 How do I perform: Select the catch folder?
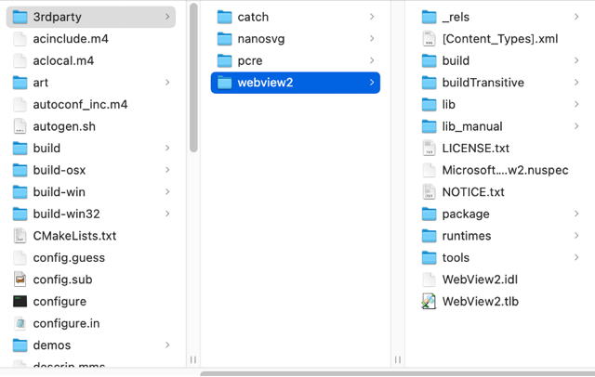[253, 17]
